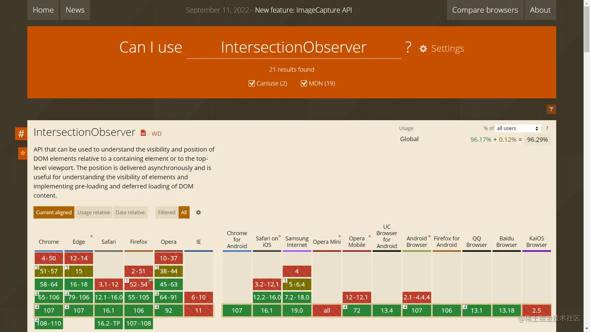
Task: Star the IntersectionObserver feature
Action: click(23, 153)
